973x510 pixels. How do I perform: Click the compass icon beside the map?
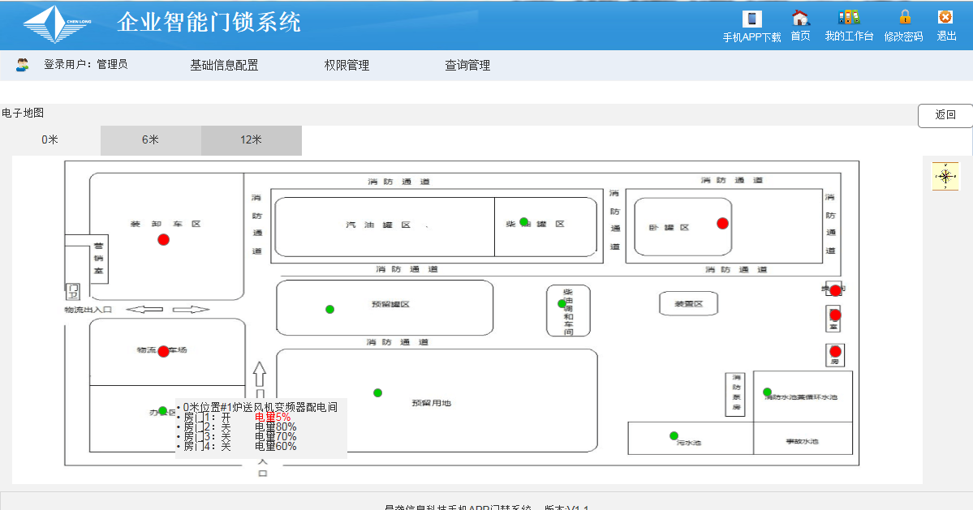945,176
